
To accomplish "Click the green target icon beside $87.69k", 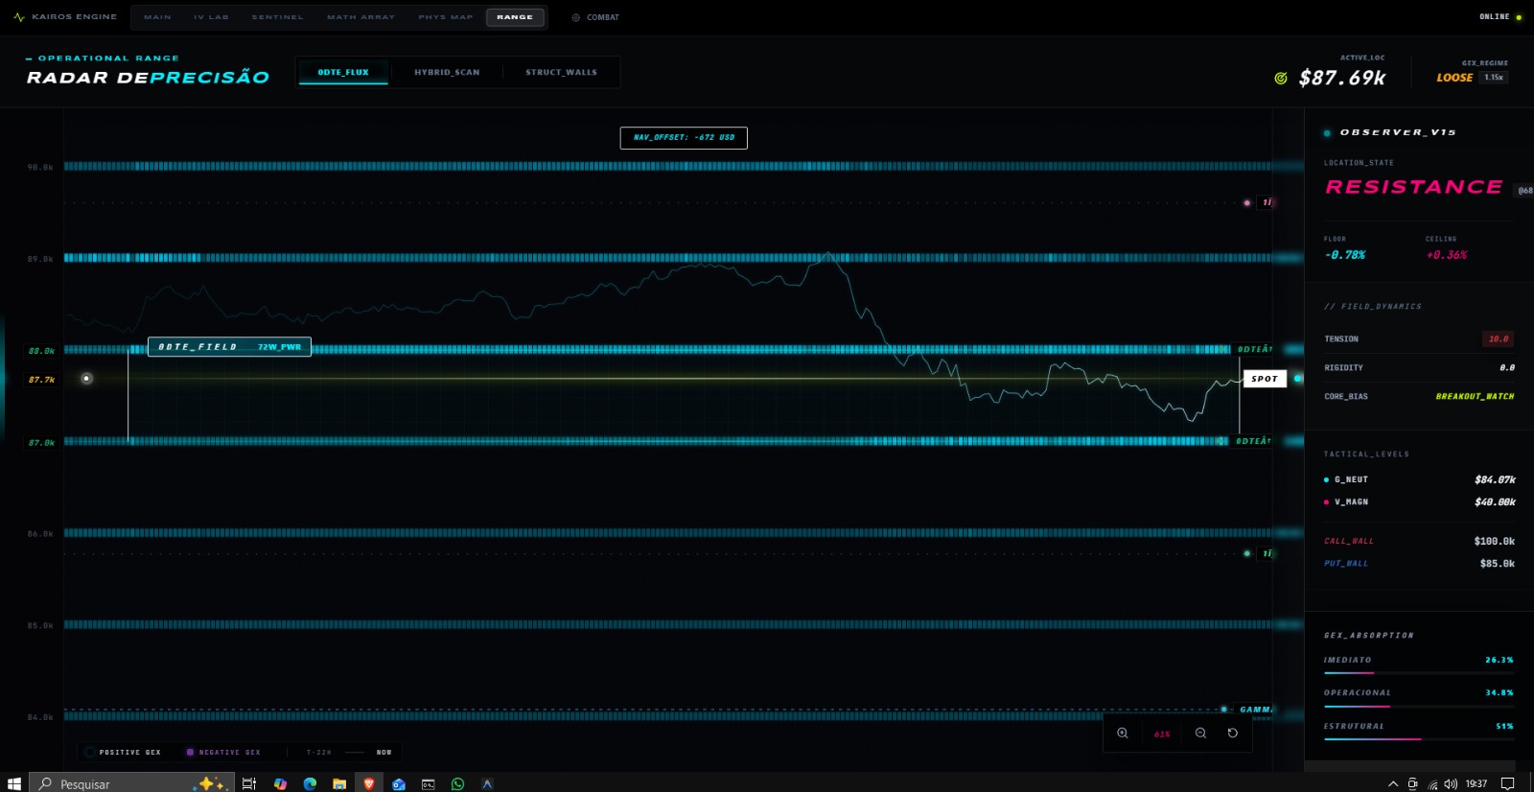I will (1281, 79).
